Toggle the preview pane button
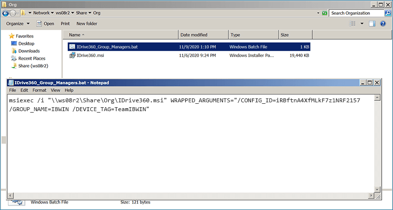Screen dimensions: 393x210 (372, 23)
